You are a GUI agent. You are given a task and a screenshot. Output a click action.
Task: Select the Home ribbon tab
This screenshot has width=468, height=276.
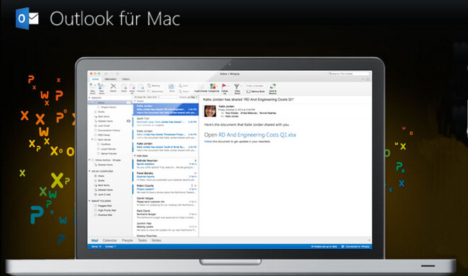[x=96, y=79]
